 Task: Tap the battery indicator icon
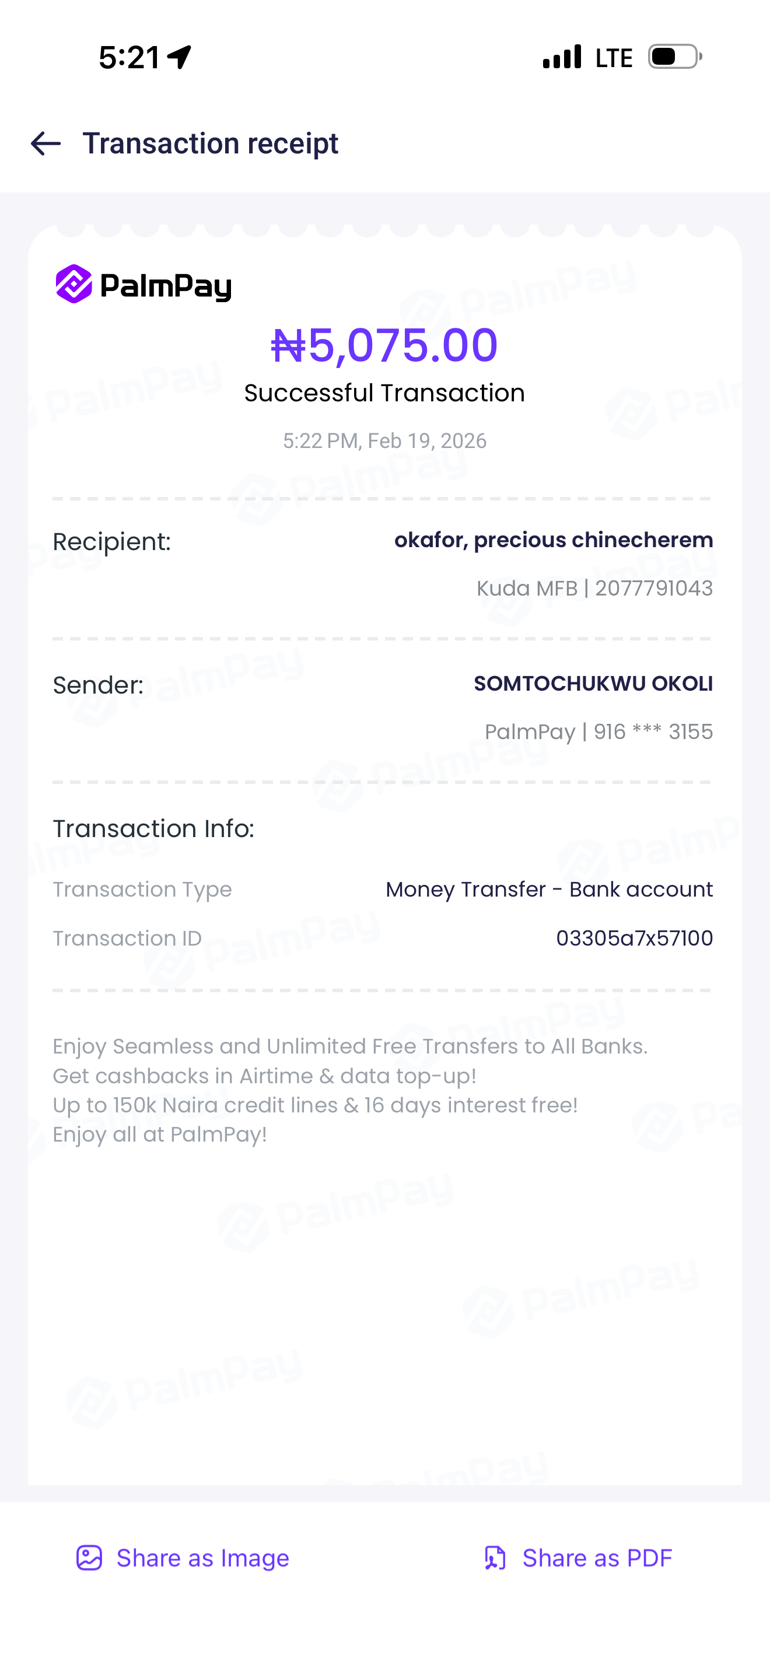(x=674, y=57)
